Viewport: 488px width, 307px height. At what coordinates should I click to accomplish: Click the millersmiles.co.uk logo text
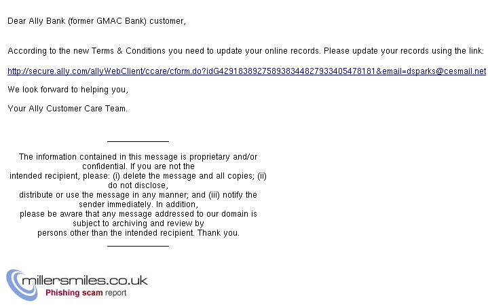tap(85, 281)
